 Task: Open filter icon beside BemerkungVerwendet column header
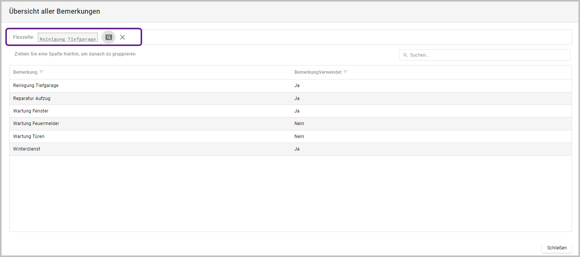click(x=345, y=72)
